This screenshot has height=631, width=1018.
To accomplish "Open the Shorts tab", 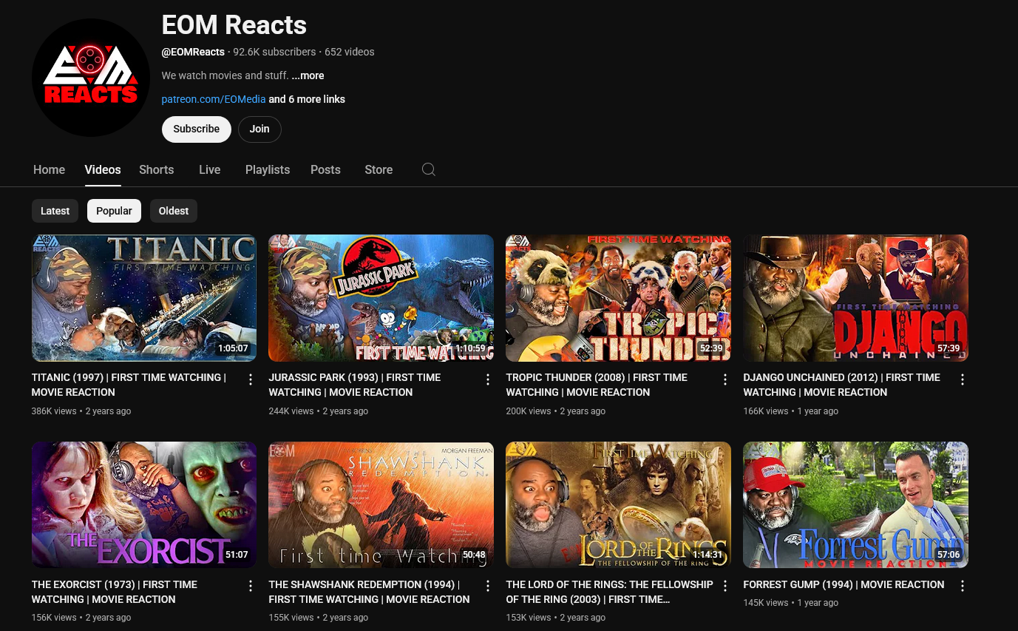I will (157, 169).
